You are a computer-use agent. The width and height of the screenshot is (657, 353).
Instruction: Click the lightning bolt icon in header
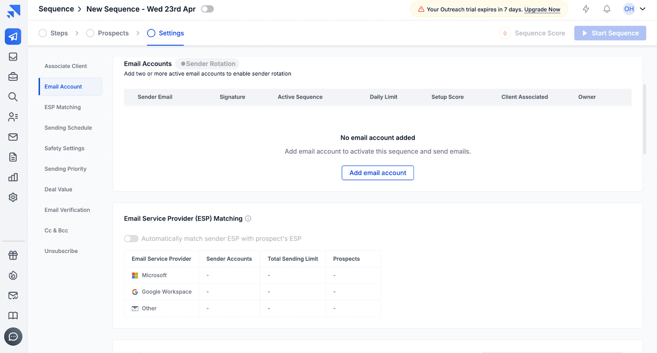586,9
